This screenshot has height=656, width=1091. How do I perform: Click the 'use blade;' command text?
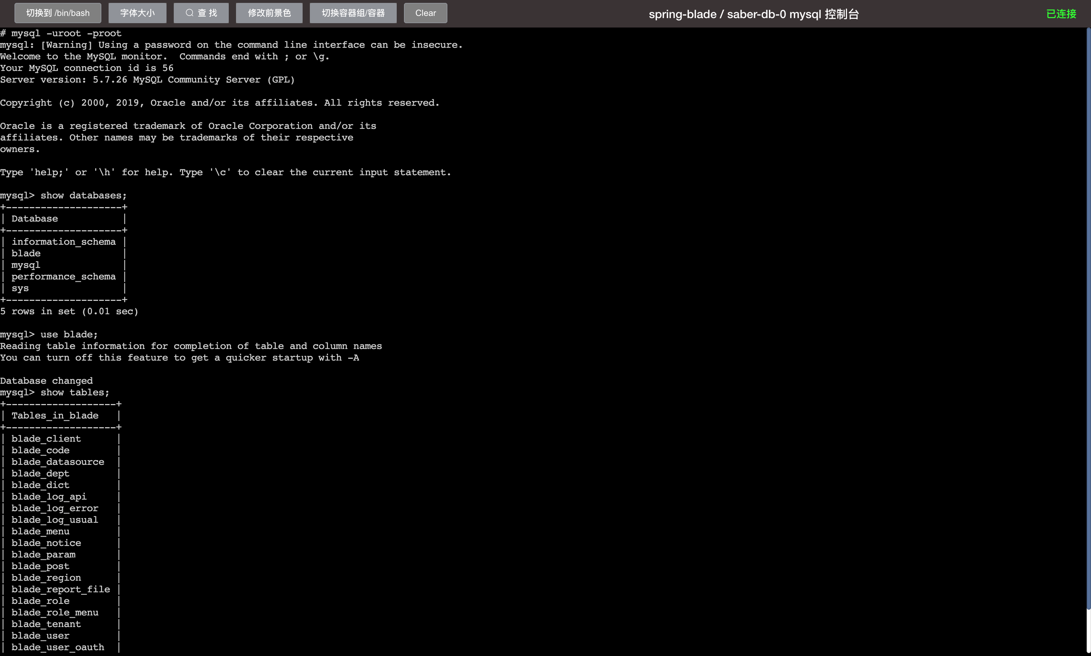point(69,335)
